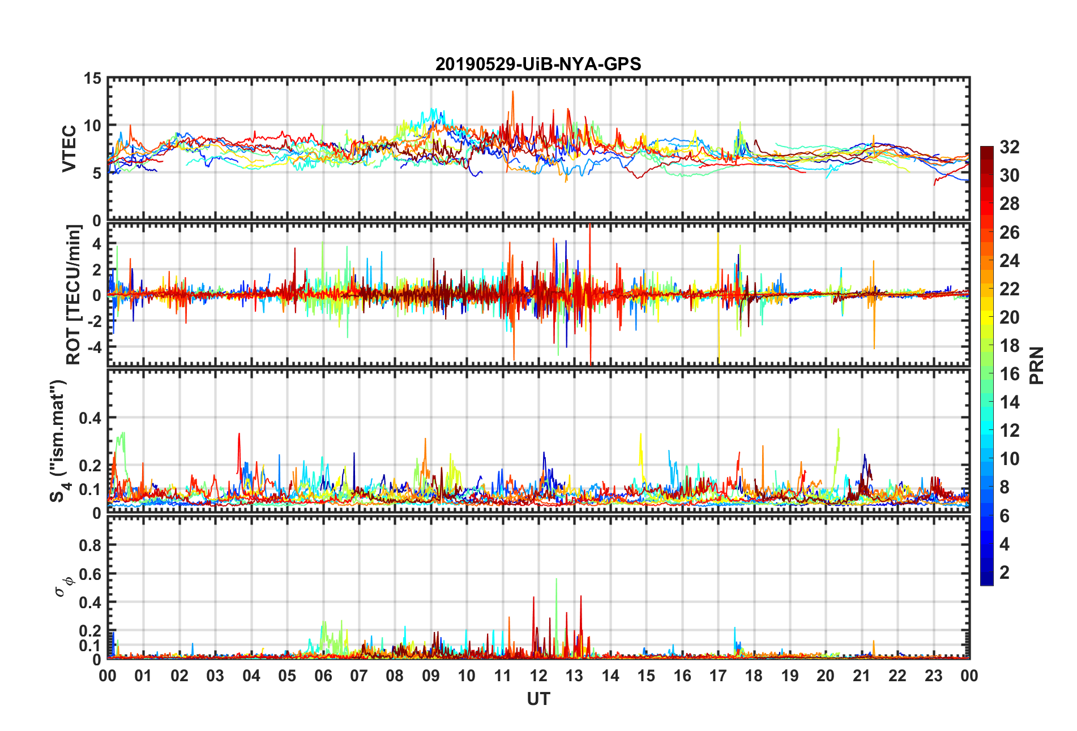Image resolution: width=1077 pixels, height=731 pixels.
Task: Select the x-axis tick label 09
Action: tap(431, 676)
